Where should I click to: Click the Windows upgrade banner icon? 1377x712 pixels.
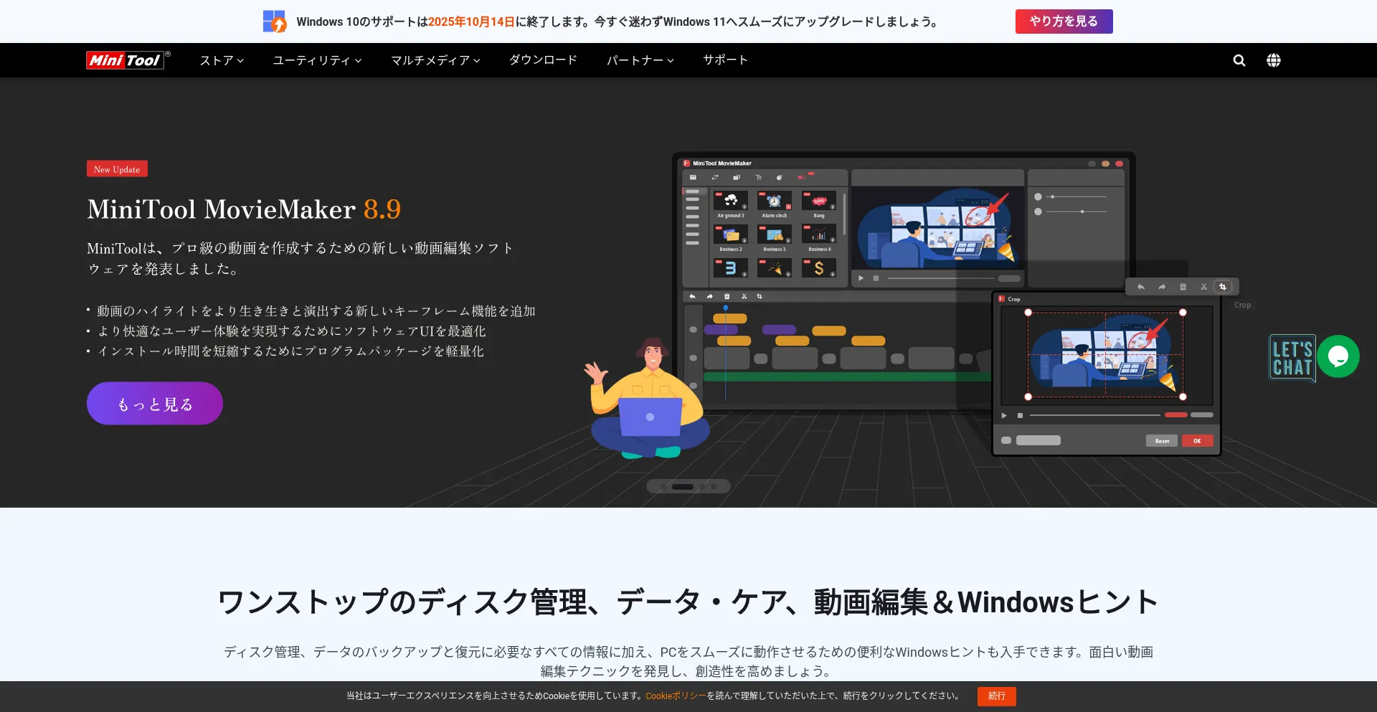[x=275, y=22]
